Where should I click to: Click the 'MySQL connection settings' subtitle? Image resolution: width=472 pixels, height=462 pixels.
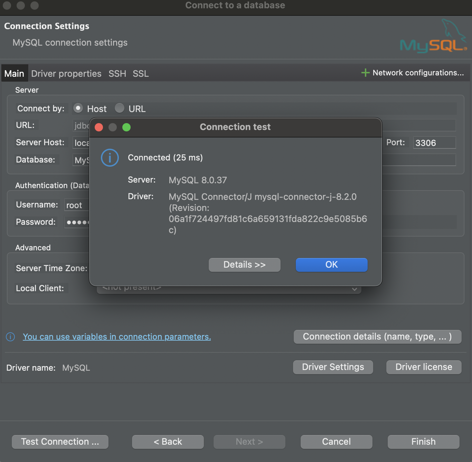click(x=70, y=43)
